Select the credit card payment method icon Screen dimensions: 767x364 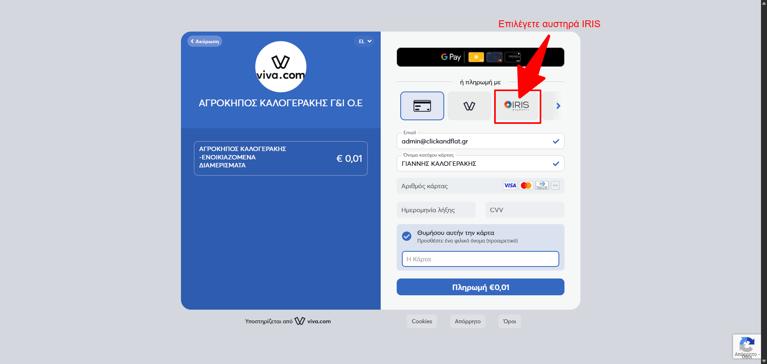point(422,106)
